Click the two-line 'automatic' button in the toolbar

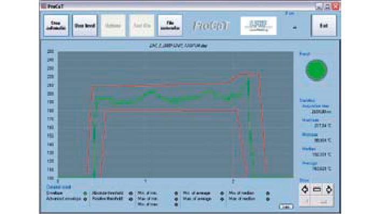coord(56,26)
